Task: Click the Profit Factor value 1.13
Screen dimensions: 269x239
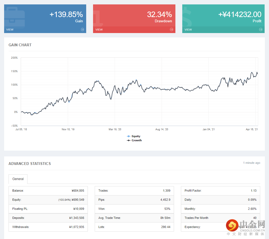Action: [x=254, y=191]
